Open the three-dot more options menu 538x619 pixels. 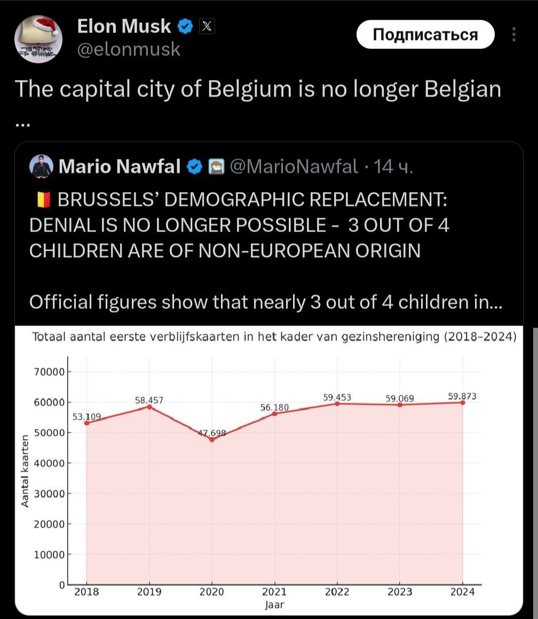pos(514,35)
